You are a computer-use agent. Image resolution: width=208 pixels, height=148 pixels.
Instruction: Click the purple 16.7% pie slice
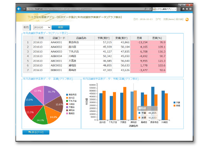51,93
